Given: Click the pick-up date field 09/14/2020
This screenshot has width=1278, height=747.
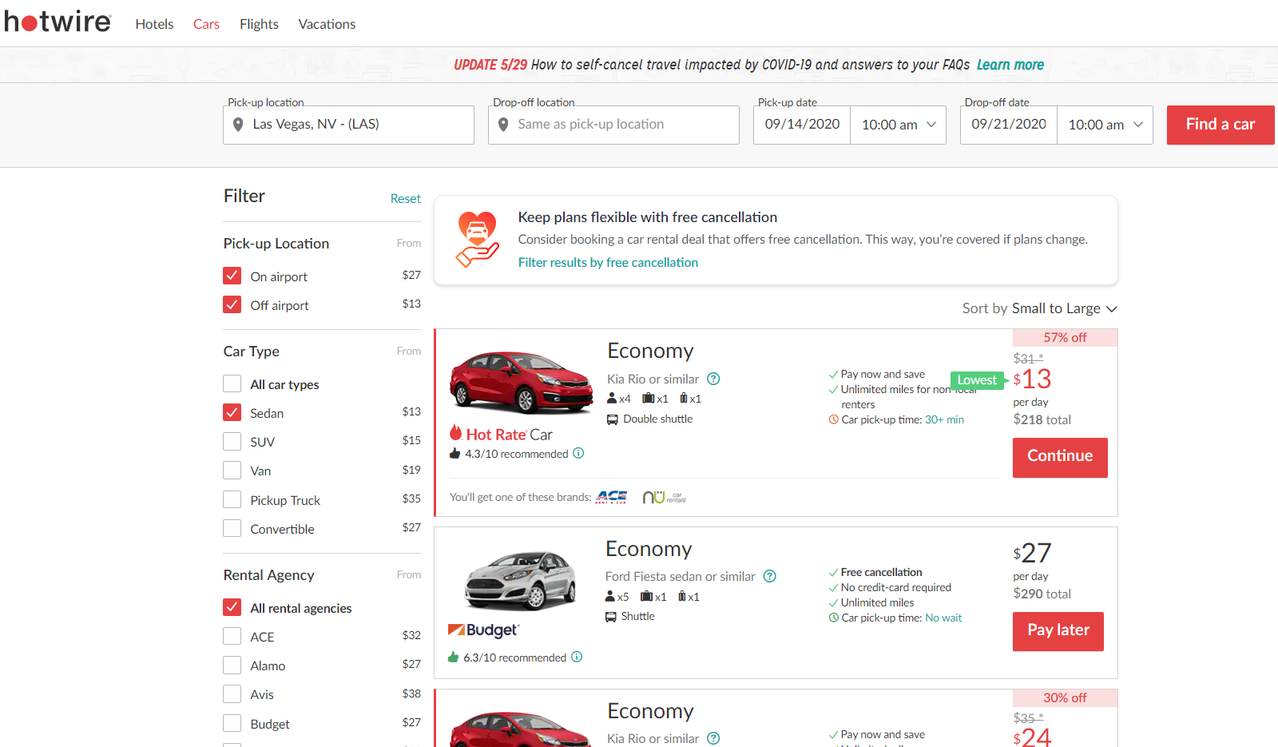Looking at the screenshot, I should [x=802, y=125].
